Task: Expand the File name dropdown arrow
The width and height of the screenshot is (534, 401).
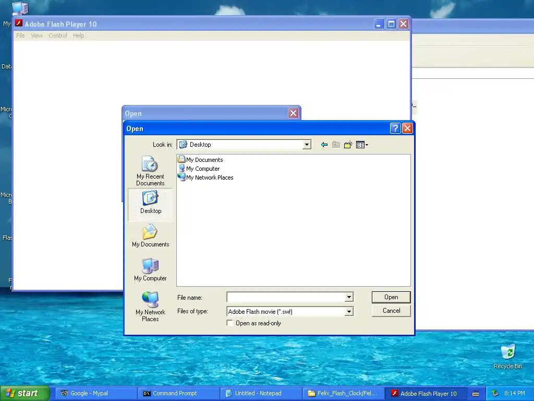Action: point(349,297)
